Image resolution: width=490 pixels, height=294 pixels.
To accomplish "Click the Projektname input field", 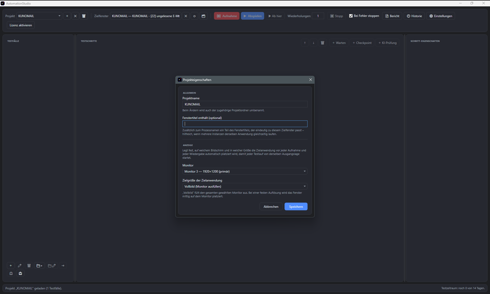I will [245, 104].
